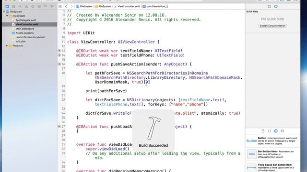Open pushSaveAction method jump bar segment
307x172 pixels.
[155, 6]
